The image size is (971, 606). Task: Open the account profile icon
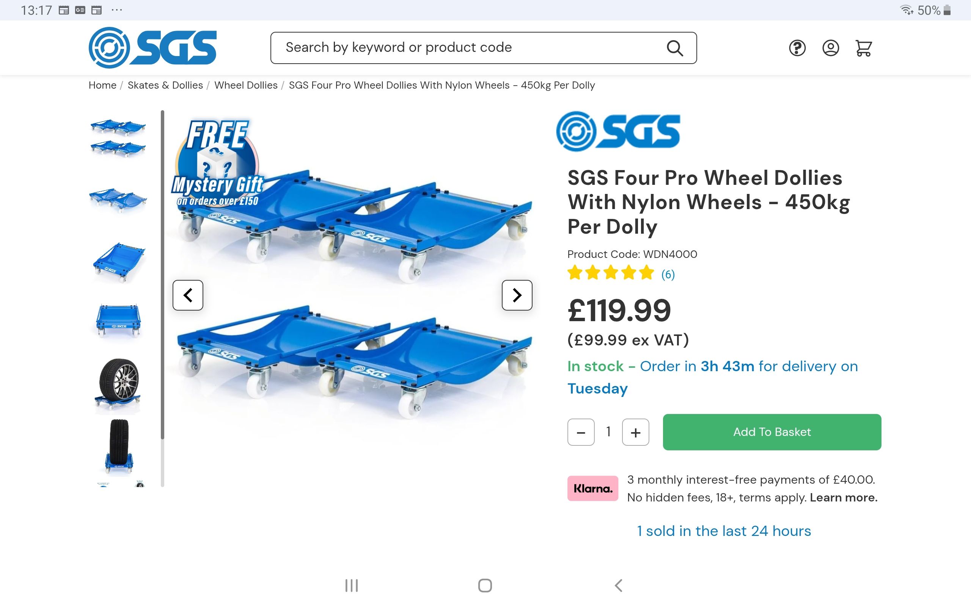[830, 48]
